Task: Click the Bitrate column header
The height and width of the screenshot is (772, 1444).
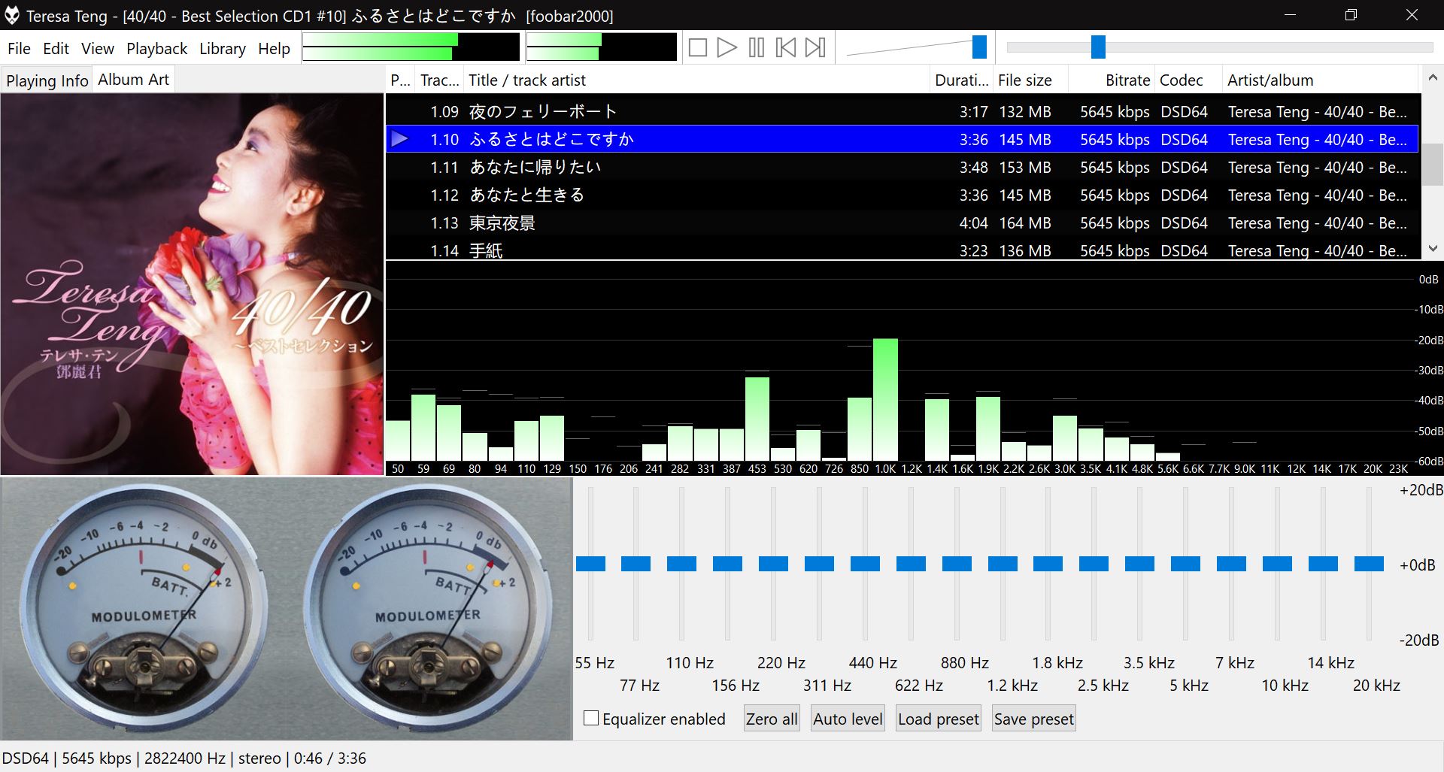Action: [x=1112, y=80]
